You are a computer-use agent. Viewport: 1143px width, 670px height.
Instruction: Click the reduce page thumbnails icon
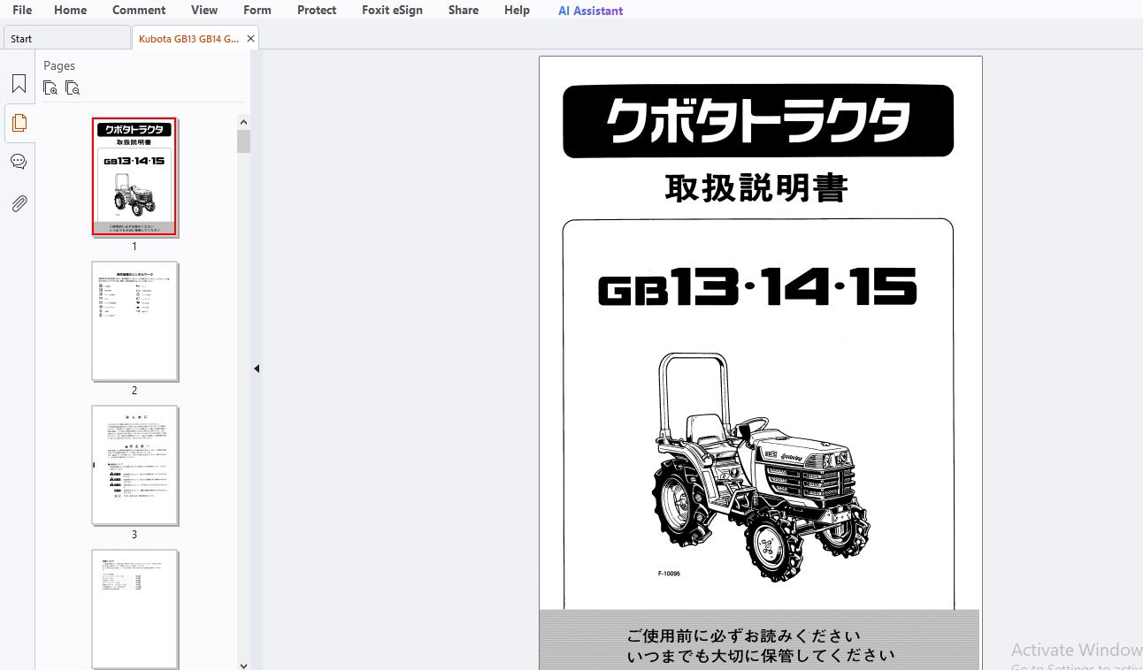tap(73, 88)
